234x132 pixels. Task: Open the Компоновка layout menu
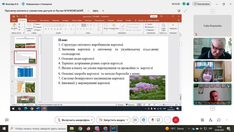[x=201, y=4]
